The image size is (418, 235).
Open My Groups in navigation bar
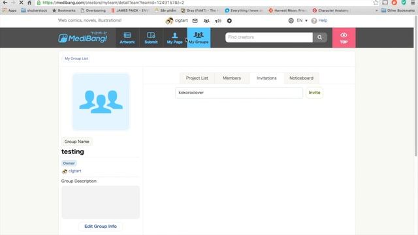(199, 38)
